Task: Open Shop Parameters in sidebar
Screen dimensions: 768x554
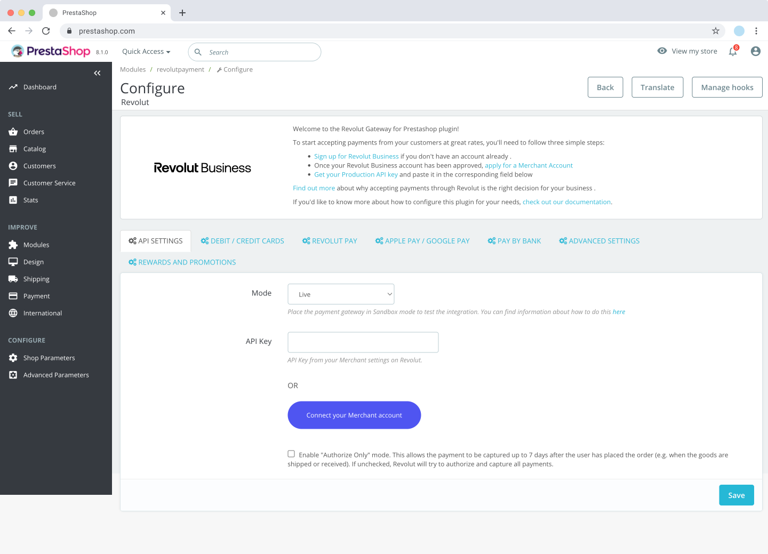Action: click(x=49, y=358)
